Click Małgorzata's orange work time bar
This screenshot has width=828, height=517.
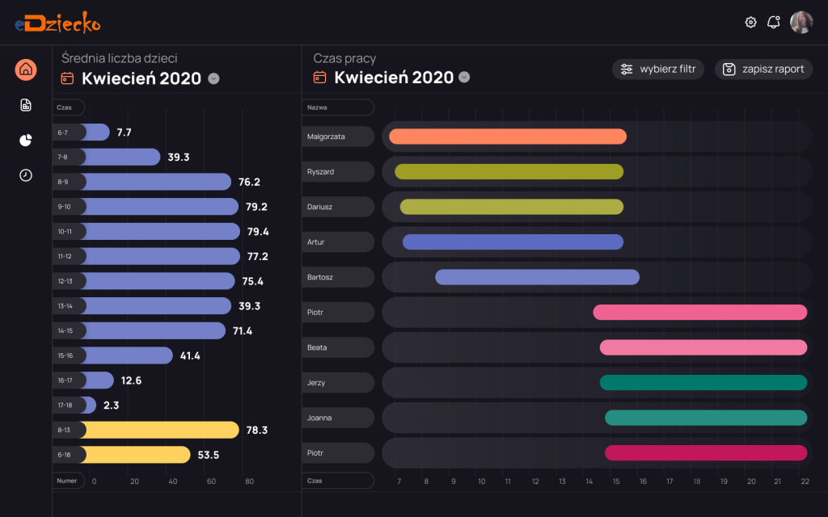508,137
